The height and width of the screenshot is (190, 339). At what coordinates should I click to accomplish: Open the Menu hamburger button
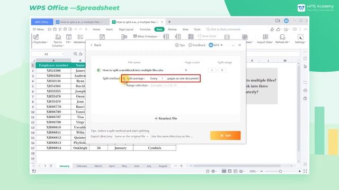tap(38, 30)
